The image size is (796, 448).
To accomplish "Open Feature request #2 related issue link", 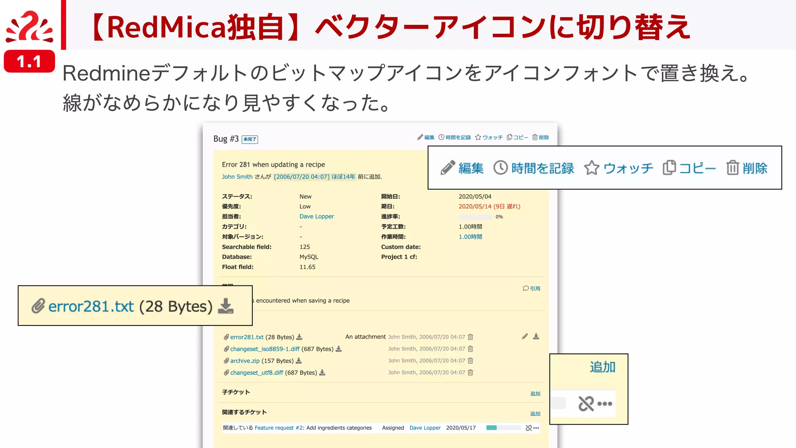I will (279, 428).
